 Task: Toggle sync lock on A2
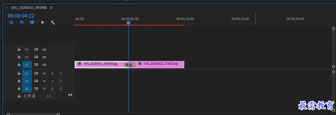[36, 81]
